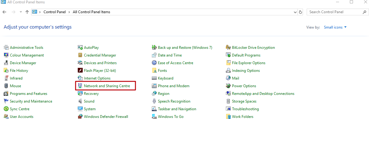Click the Control Panel breadcrumb
The height and width of the screenshot is (144, 369).
click(x=55, y=12)
